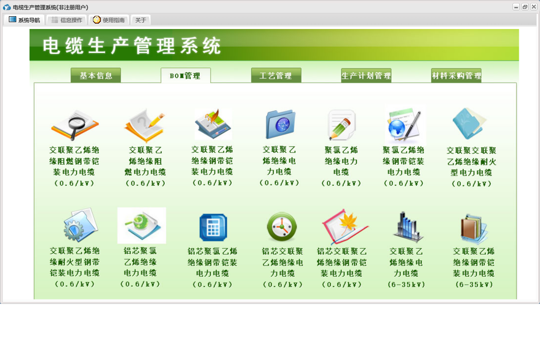The width and height of the screenshot is (540, 352).
Task: Open the green globe search icon for 铝芯聚氯乙烯绝缘电力电缆
Action: pyautogui.click(x=142, y=225)
